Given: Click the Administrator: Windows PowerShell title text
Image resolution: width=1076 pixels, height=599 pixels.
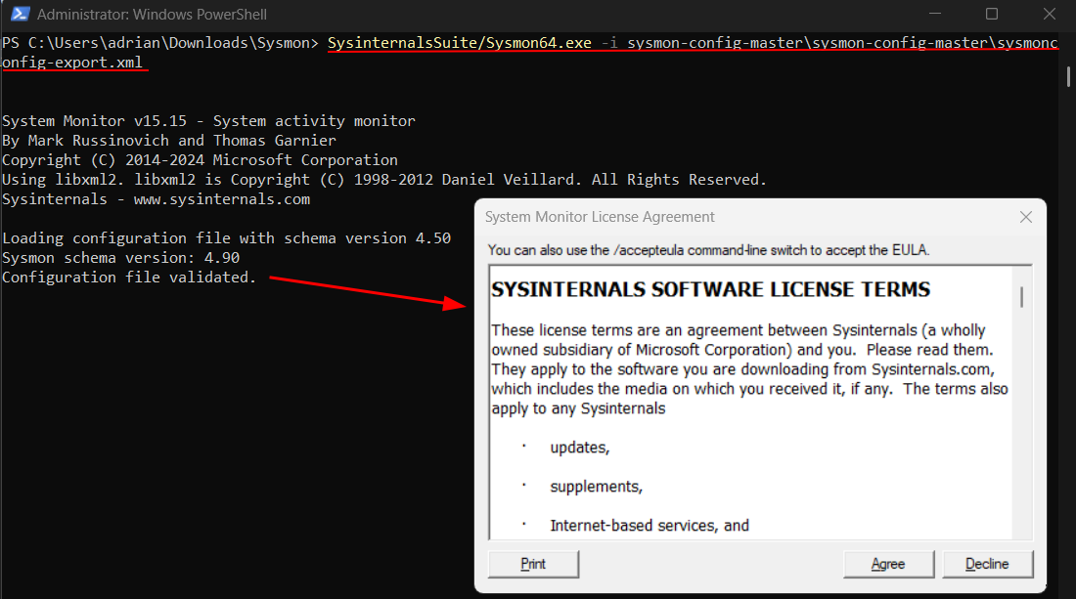Looking at the screenshot, I should tap(152, 15).
